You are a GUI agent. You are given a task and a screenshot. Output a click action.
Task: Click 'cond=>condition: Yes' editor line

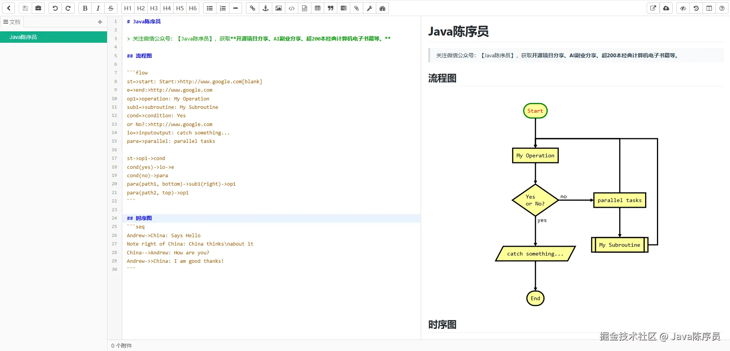tap(156, 115)
